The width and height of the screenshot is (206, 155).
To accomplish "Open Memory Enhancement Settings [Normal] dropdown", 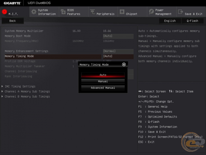I will tap(118, 51).
